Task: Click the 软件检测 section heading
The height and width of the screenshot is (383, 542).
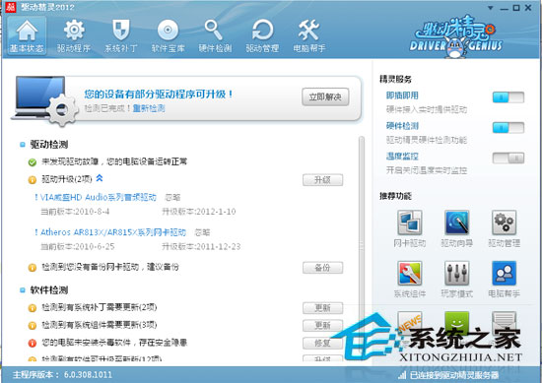Action: tap(48, 290)
